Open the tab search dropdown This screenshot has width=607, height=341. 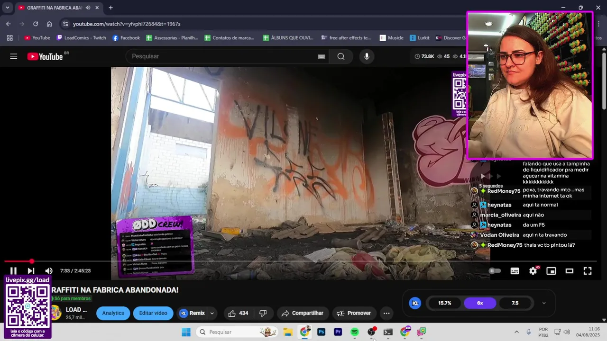click(7, 8)
